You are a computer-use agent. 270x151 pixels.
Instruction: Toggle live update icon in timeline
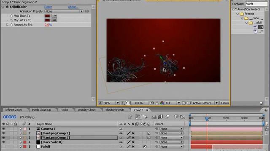click(x=138, y=117)
